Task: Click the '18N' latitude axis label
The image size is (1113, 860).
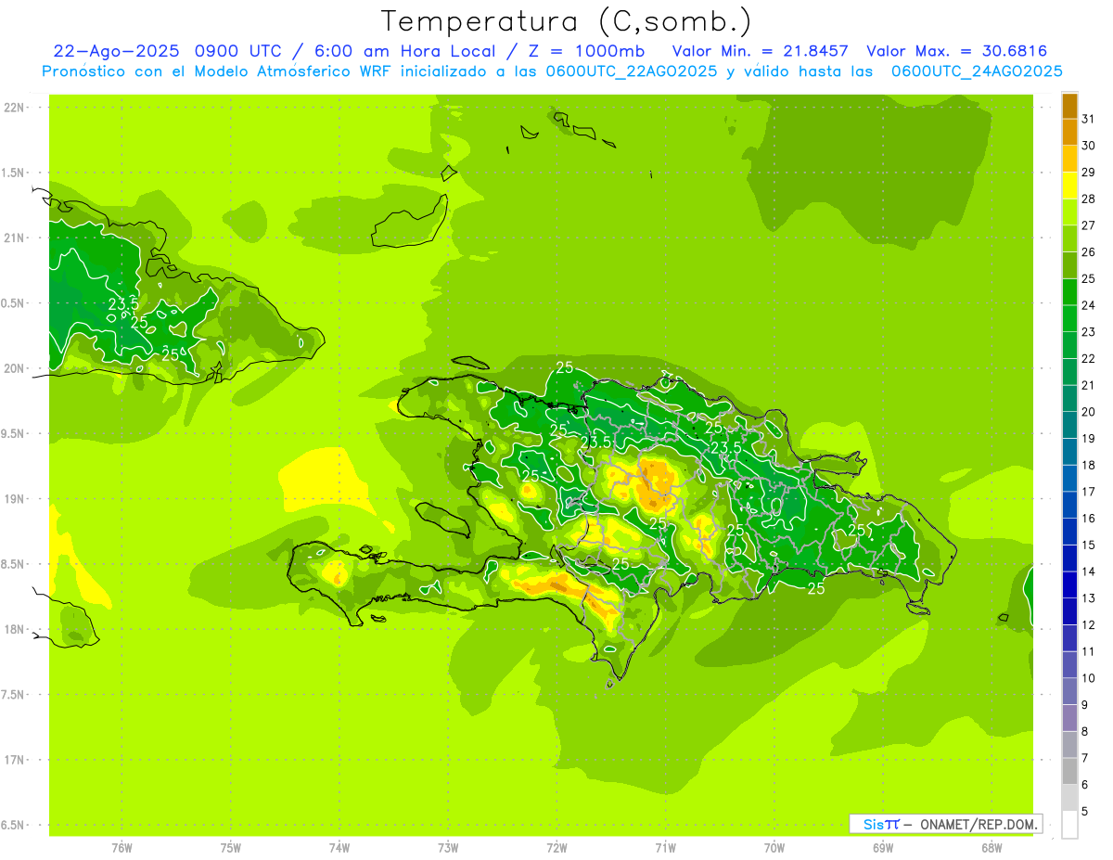Action: point(14,629)
